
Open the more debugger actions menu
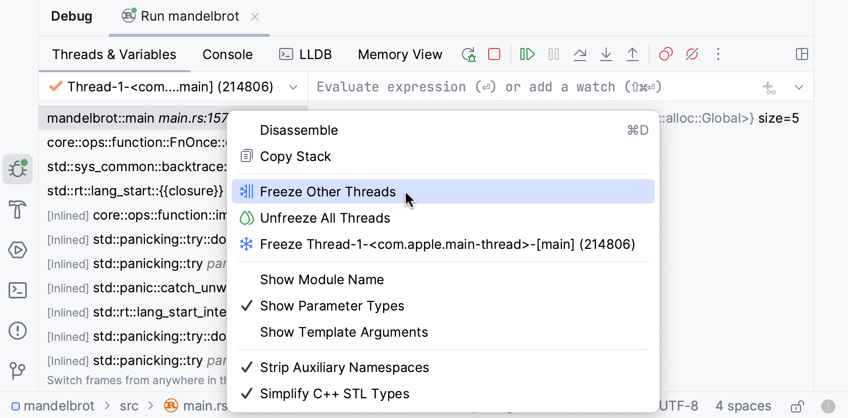[x=718, y=55]
